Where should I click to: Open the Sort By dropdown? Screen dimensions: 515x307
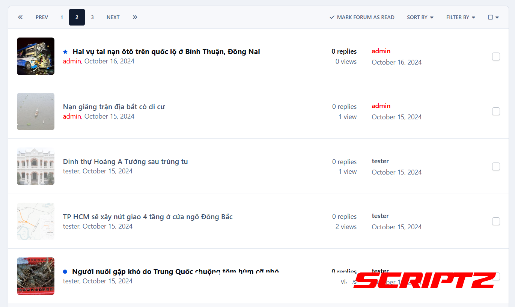point(420,17)
